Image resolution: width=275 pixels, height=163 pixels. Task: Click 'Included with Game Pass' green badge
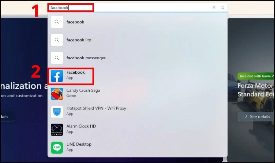256,76
